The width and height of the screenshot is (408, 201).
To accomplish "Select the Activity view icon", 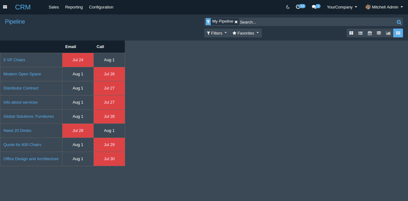I will pyautogui.click(x=398, y=33).
